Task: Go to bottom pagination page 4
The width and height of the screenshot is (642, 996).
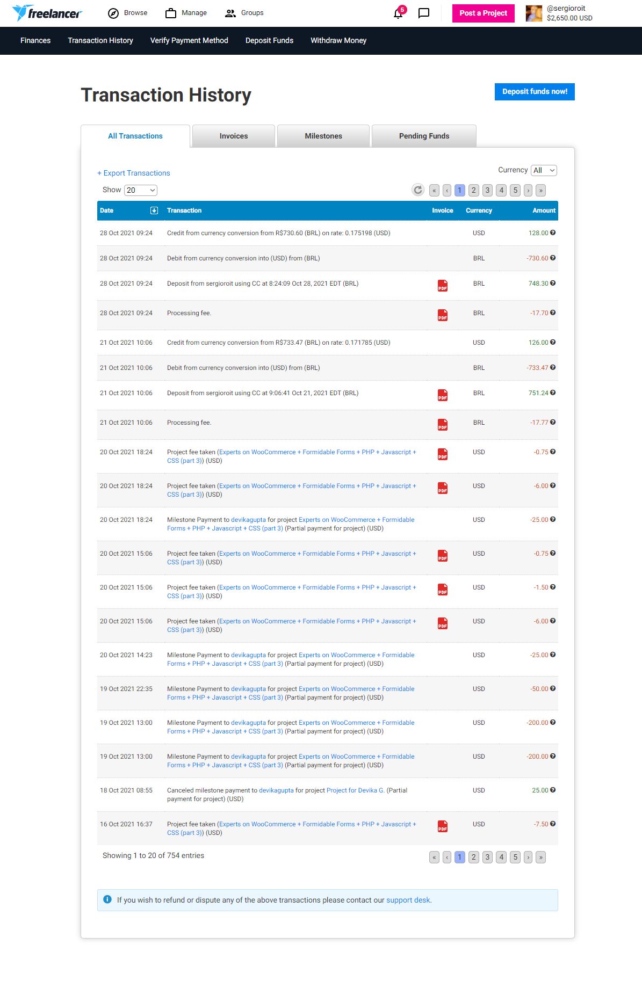Action: pos(501,857)
